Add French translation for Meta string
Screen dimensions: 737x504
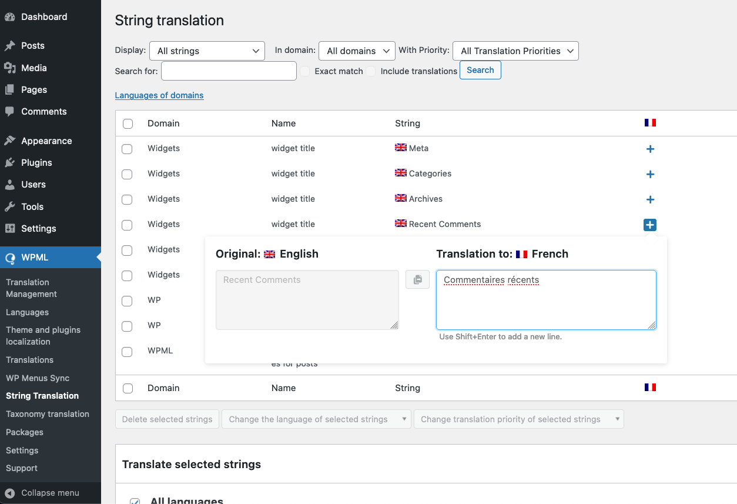tap(650, 149)
